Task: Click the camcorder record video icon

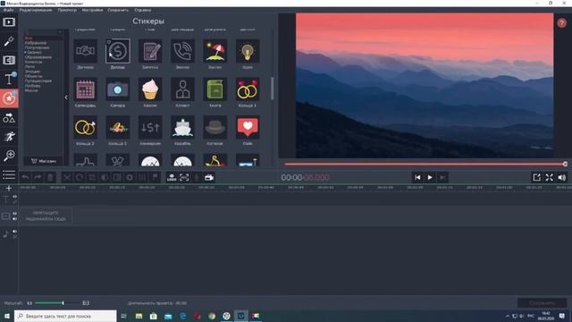Action: pyautogui.click(x=209, y=177)
